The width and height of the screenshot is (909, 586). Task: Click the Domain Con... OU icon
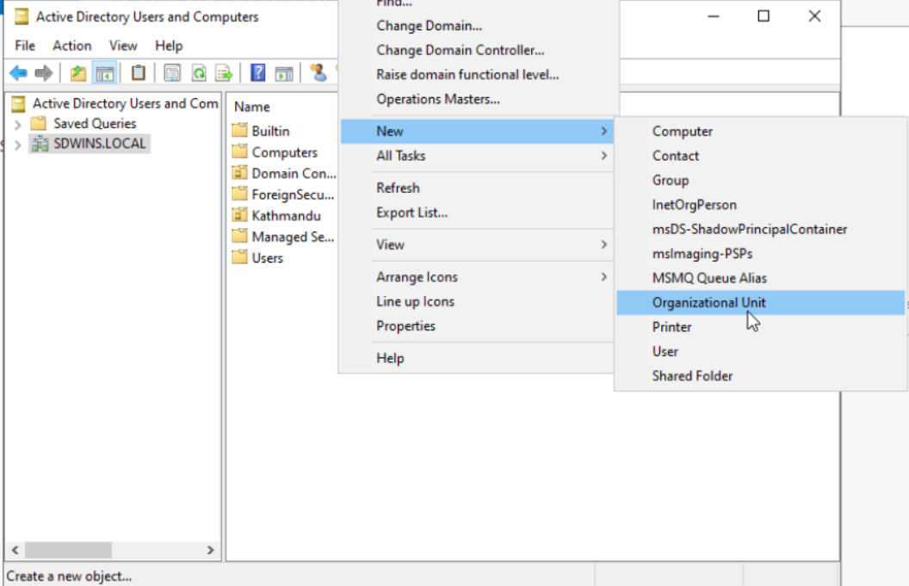239,172
